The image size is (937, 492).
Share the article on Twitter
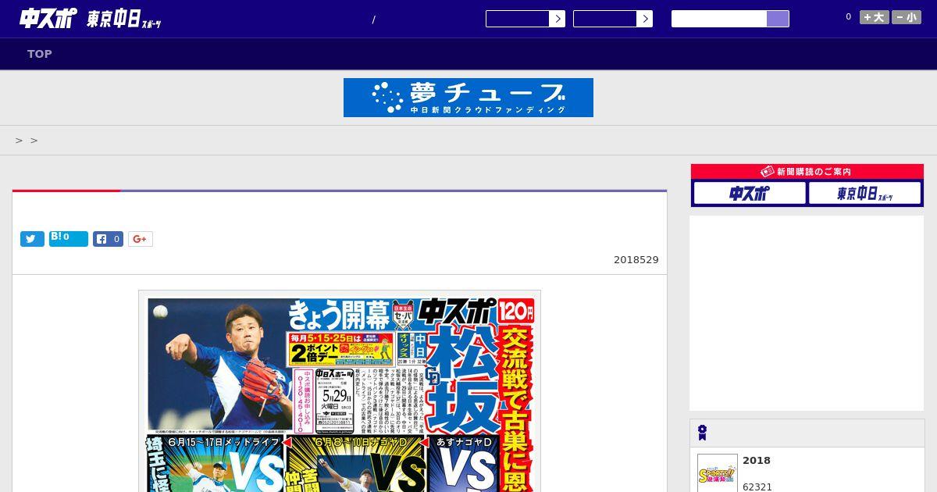32,239
